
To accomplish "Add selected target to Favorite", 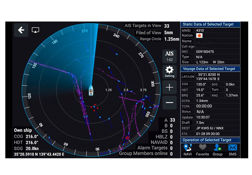I will click(x=202, y=150).
